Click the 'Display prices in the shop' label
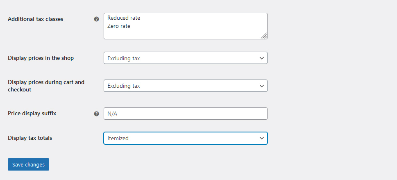The height and width of the screenshot is (180, 397). coord(41,58)
